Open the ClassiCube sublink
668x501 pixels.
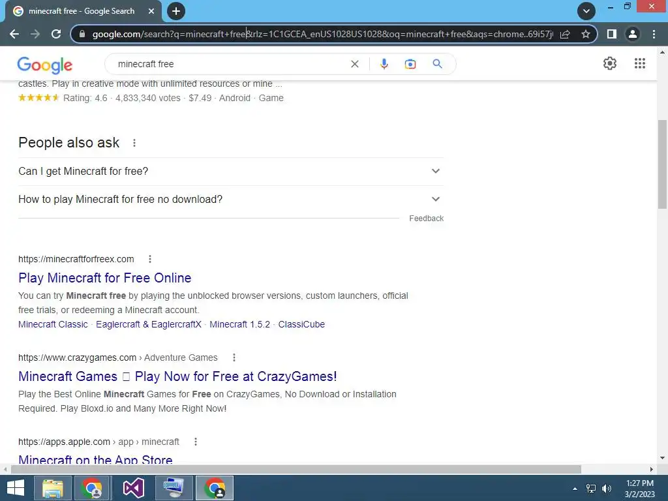click(301, 324)
